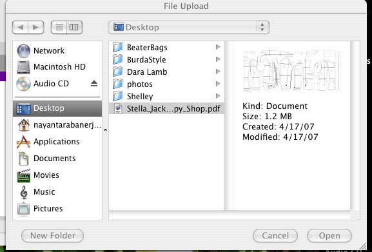Click the Stella_Jack PDF file icon
This screenshot has height=252, width=372.
118,108
